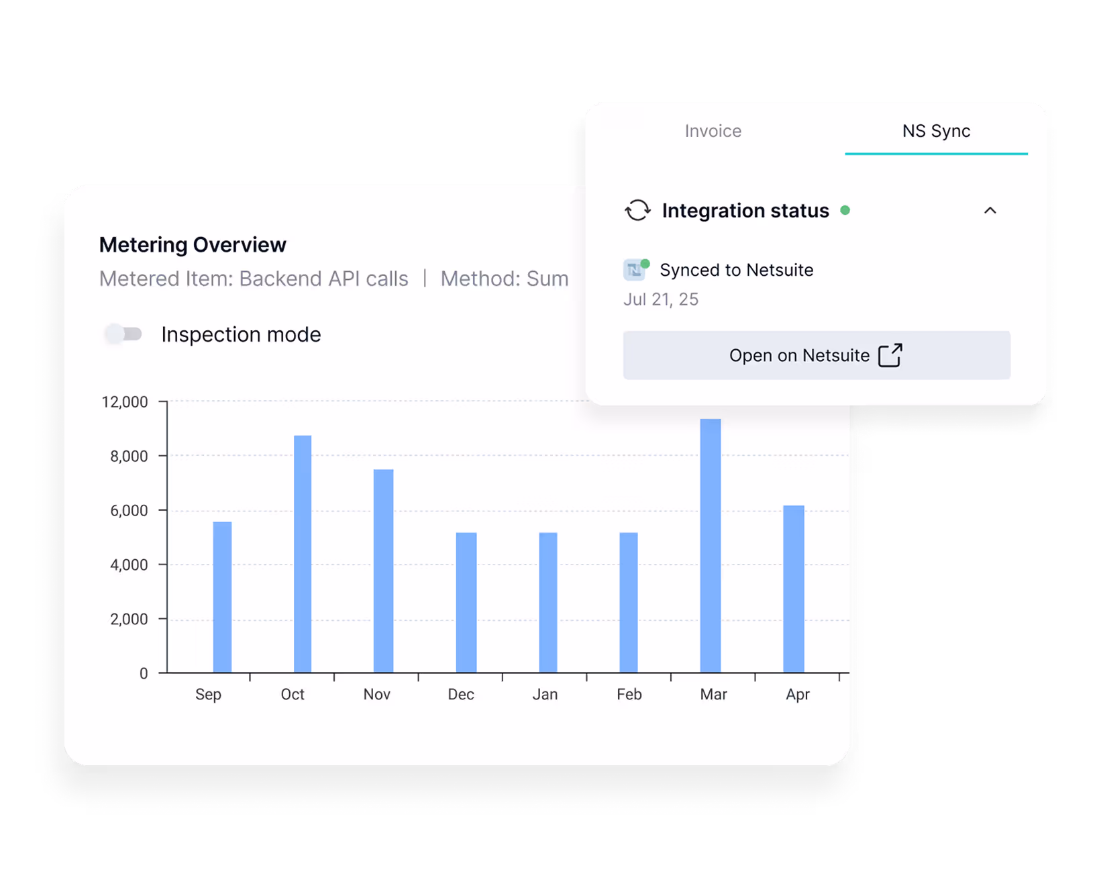Collapse the Integration status section

(x=991, y=211)
